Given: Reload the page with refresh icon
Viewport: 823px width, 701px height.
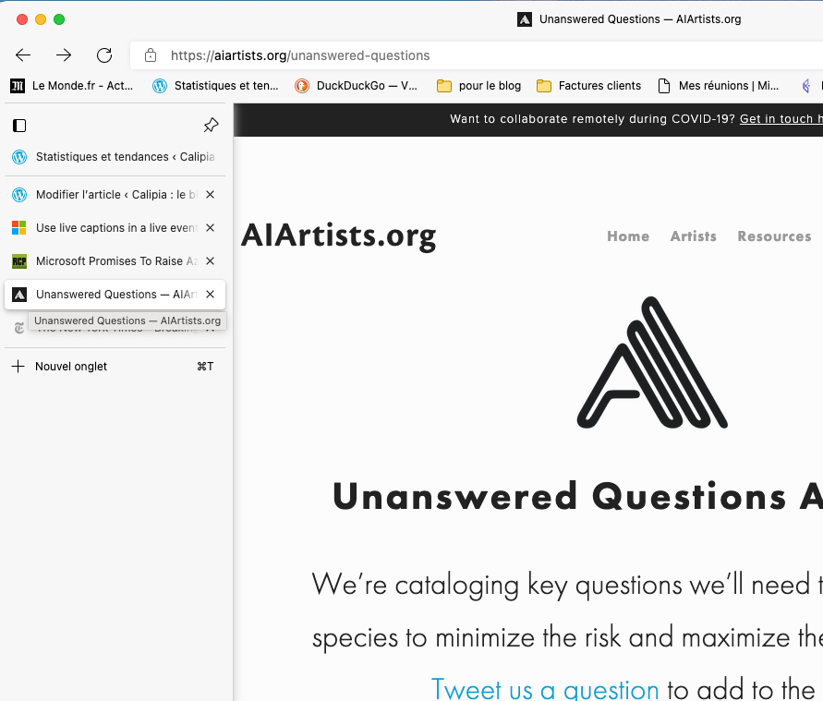Looking at the screenshot, I should click(104, 55).
